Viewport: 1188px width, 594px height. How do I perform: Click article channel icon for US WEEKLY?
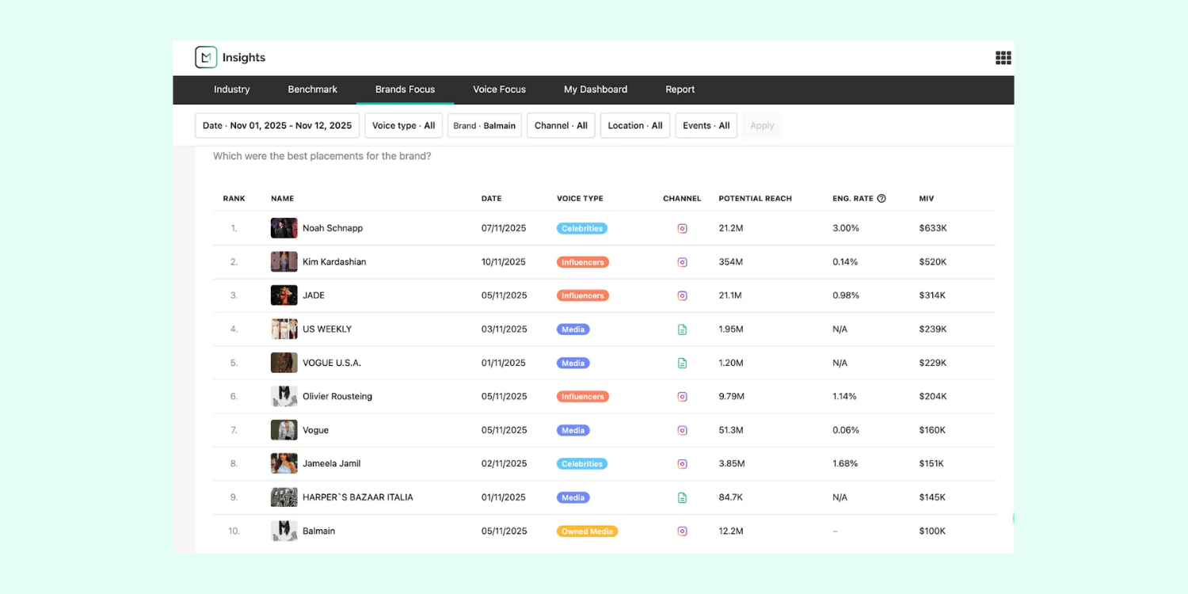(682, 329)
